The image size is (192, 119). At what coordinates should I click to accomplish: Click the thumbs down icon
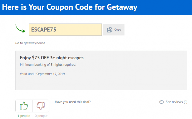(41, 106)
